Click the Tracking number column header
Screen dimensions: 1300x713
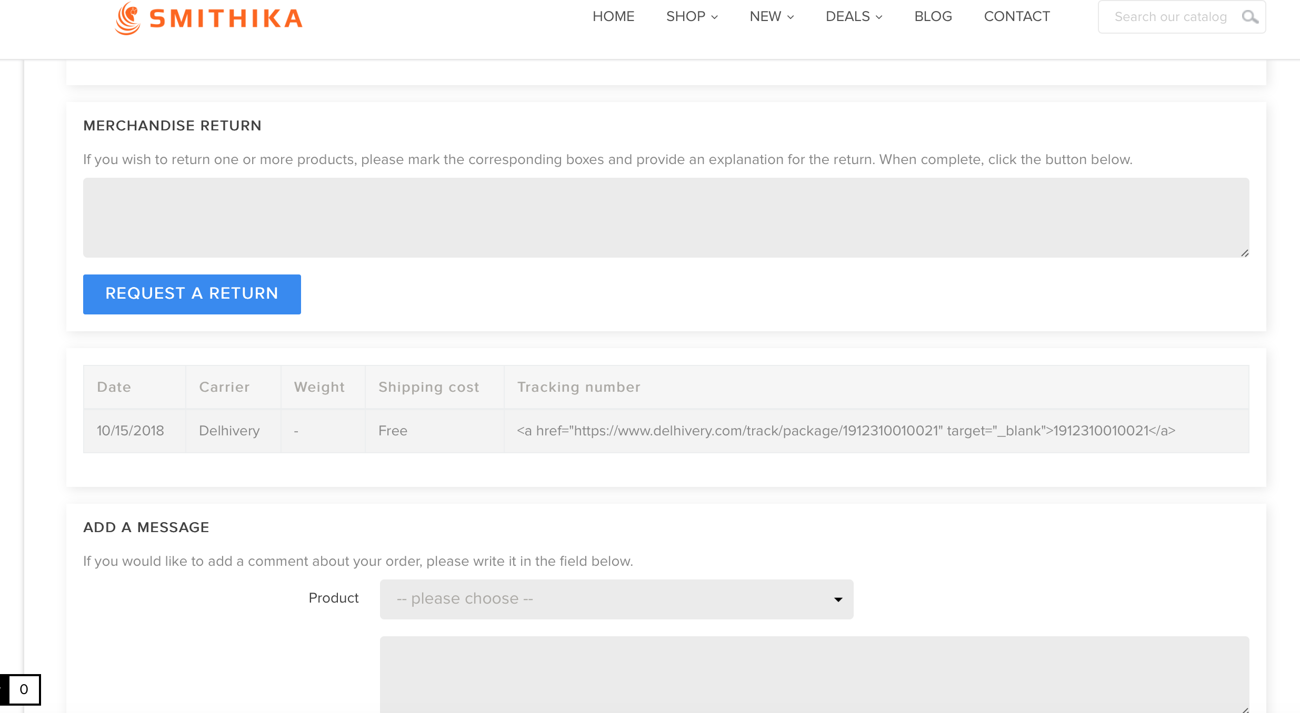pos(578,387)
